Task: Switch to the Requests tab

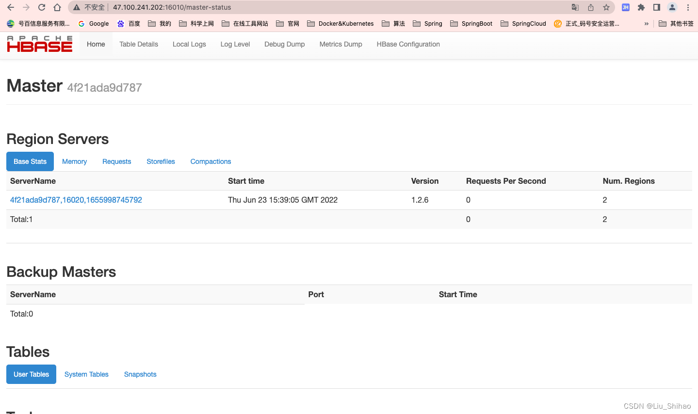Action: click(x=117, y=161)
